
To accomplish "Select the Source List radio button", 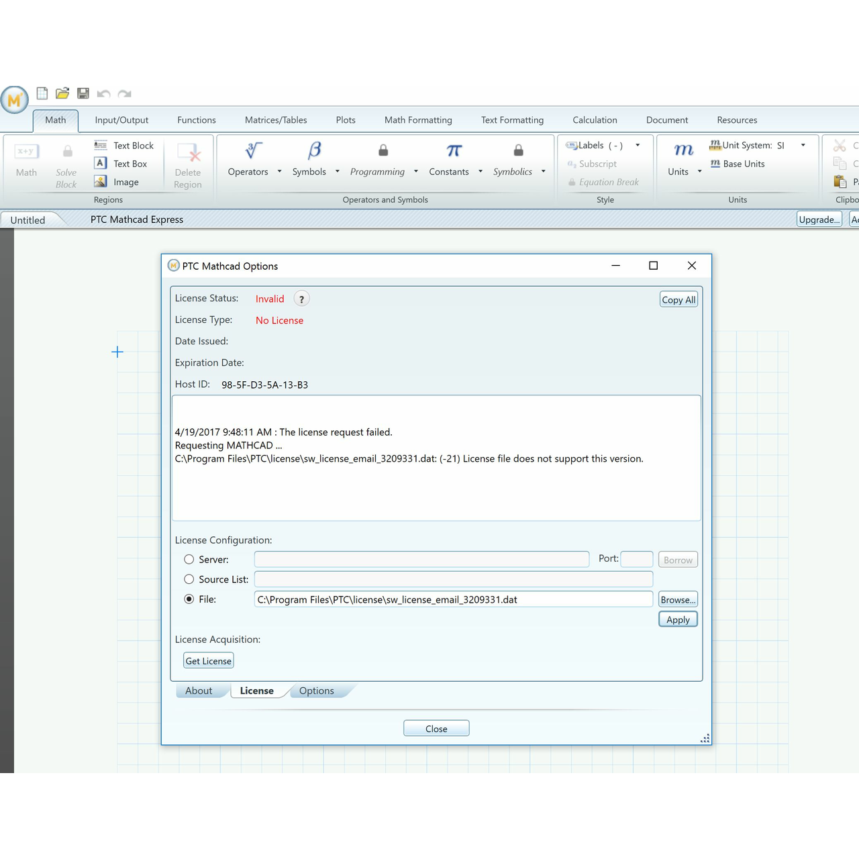I will [x=189, y=579].
